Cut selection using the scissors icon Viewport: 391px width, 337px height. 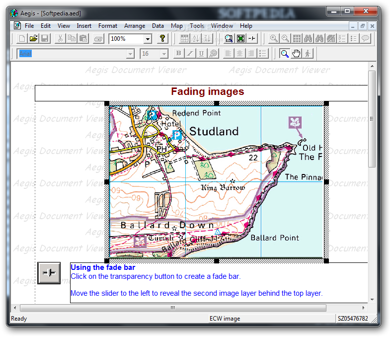click(x=60, y=39)
